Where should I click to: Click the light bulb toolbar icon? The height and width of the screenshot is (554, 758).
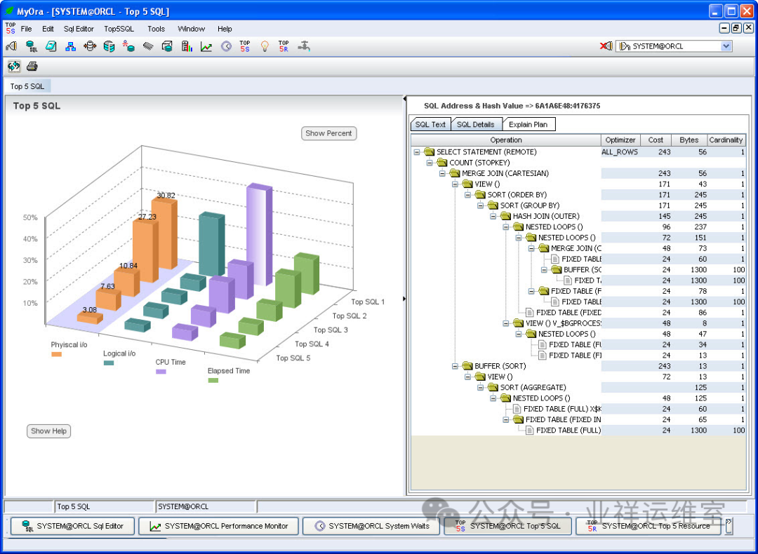(265, 46)
